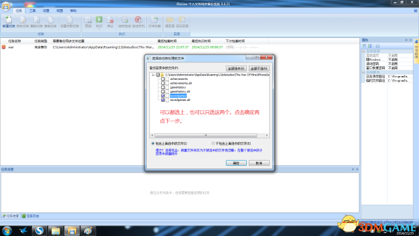Check the 'gamehistory.alt' file checkbox
This screenshot has width=419, height=236.
(163, 92)
